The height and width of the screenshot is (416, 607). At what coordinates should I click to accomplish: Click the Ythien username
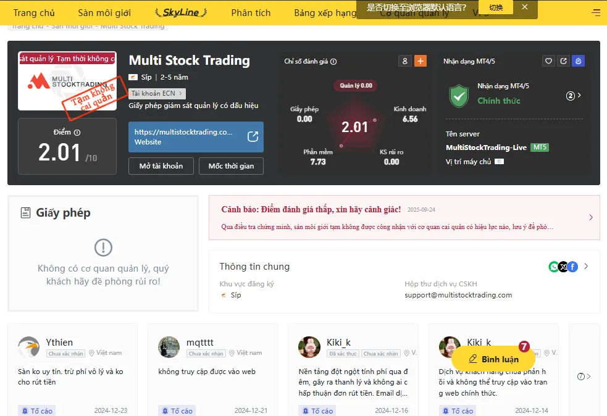(59, 343)
